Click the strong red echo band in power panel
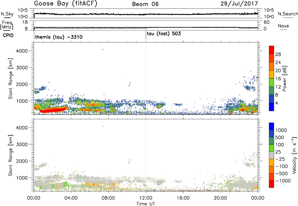The image size is (298, 206). coord(54,110)
